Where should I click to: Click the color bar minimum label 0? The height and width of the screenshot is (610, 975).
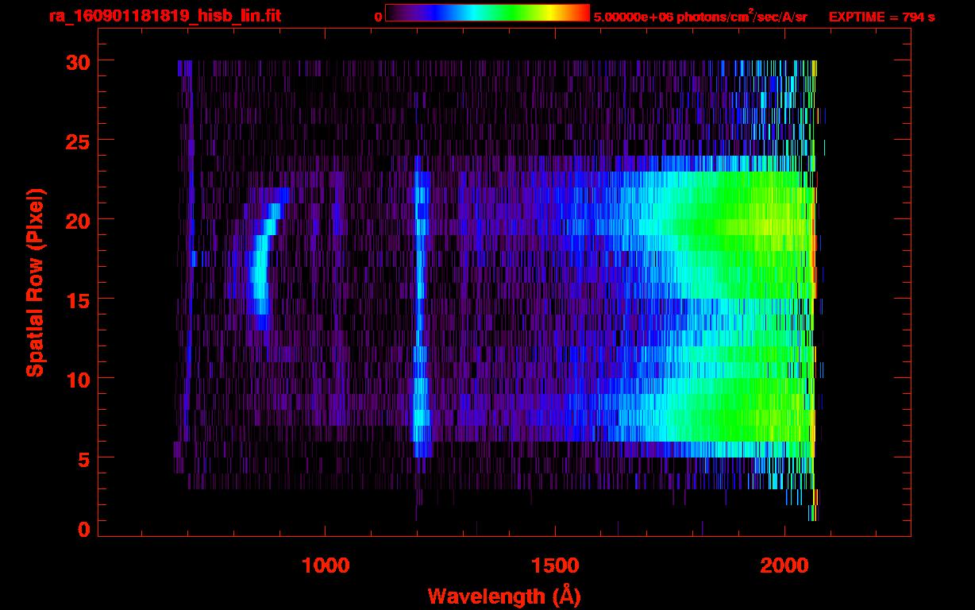tap(379, 16)
